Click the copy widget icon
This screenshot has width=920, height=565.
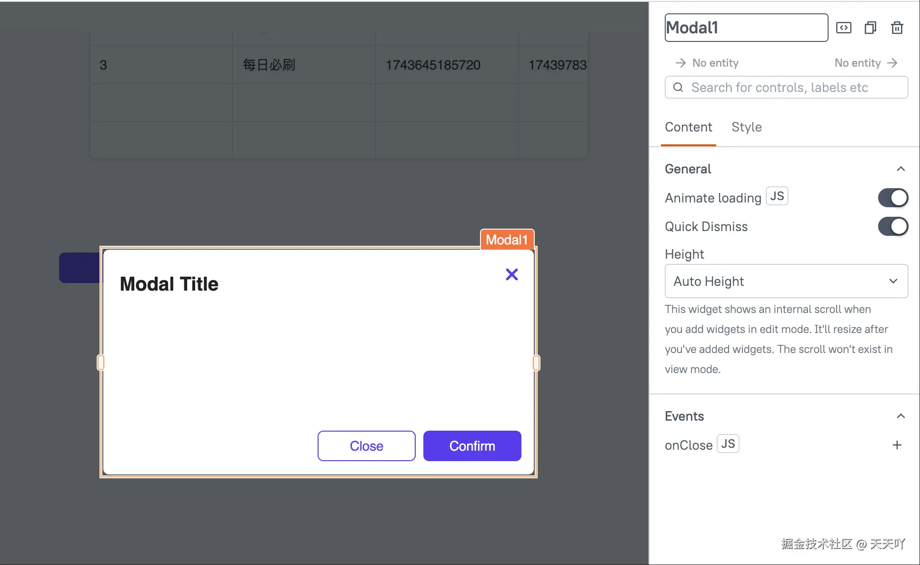(870, 28)
